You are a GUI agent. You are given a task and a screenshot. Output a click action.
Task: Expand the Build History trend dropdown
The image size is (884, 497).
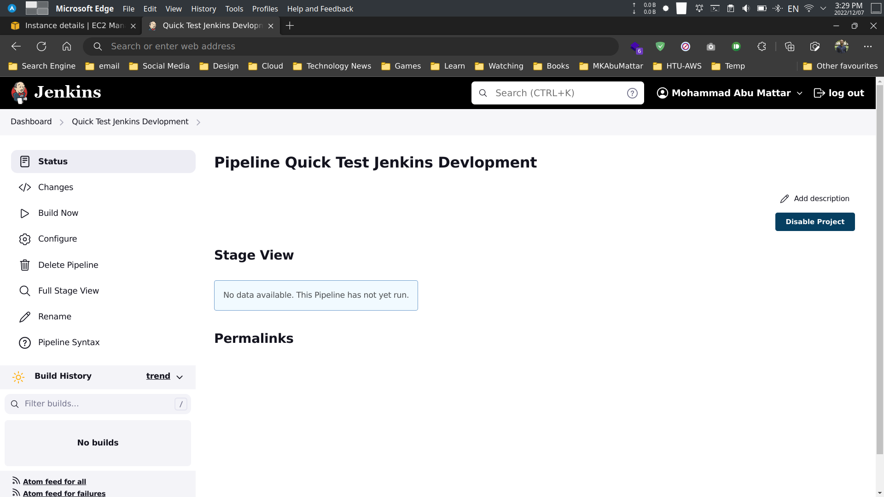tap(180, 377)
